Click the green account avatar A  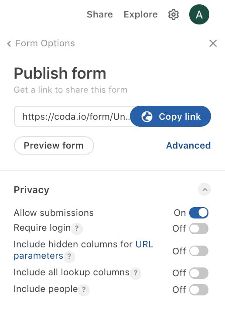coord(199,14)
